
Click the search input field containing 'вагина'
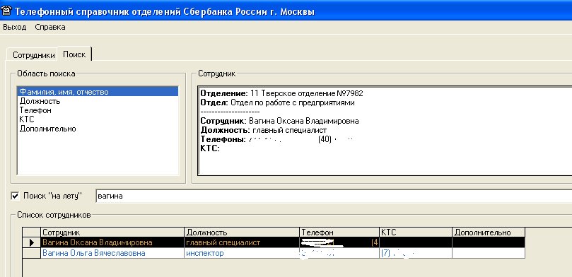point(334,196)
